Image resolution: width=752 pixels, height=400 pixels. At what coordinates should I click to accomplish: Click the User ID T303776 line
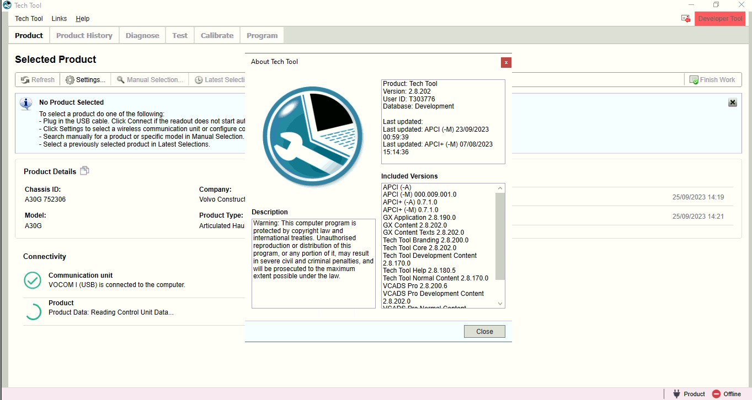point(409,99)
